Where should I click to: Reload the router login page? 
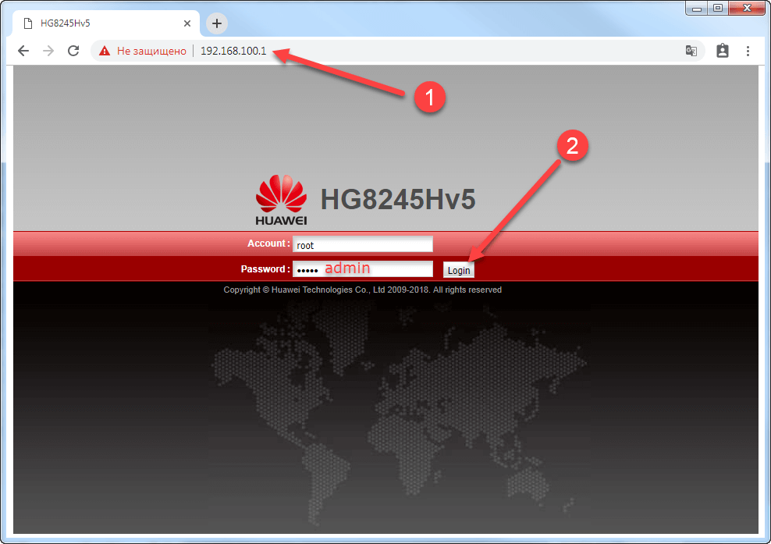(73, 50)
